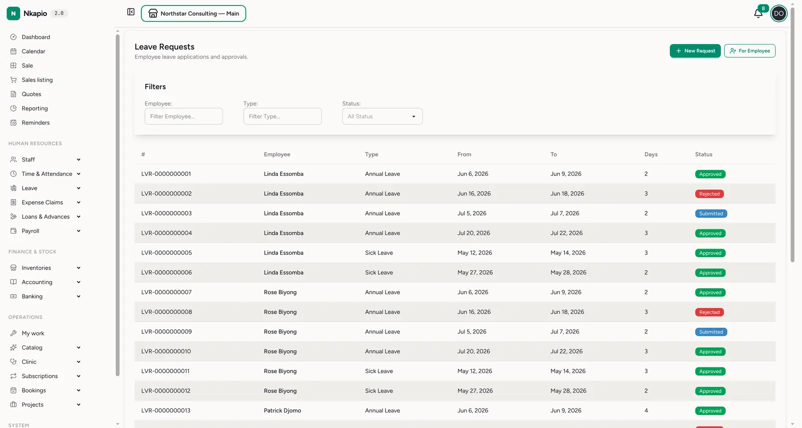Toggle the sidebar panel icon
Image resolution: width=802 pixels, height=428 pixels.
point(131,12)
